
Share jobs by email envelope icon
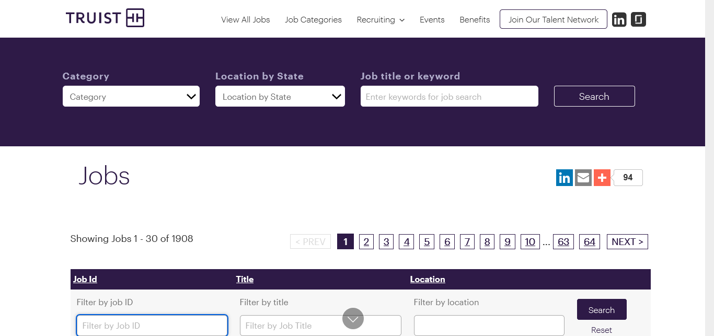(583, 178)
